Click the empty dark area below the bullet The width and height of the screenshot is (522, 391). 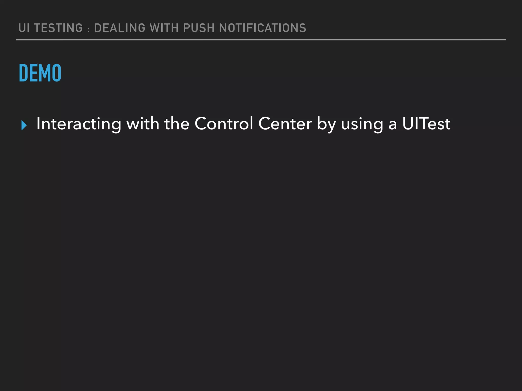click(261, 255)
